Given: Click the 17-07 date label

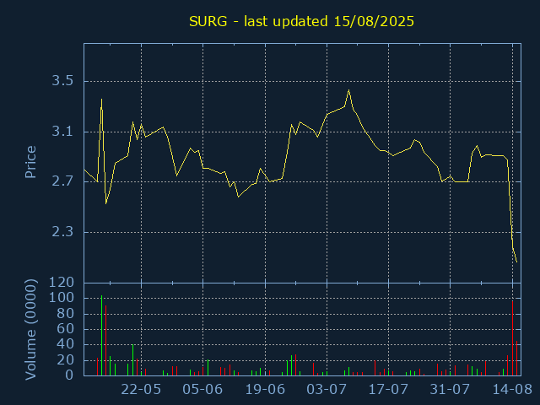Looking at the screenshot, I should click(388, 390).
